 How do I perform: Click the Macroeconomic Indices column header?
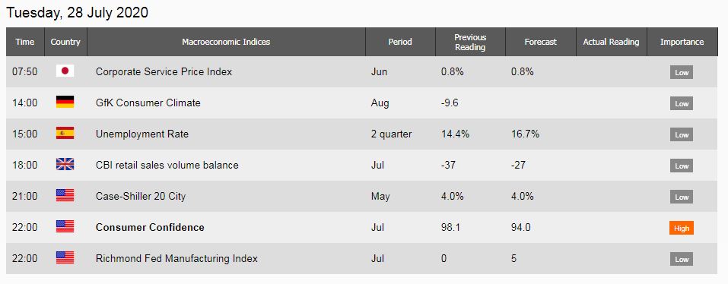tap(226, 42)
